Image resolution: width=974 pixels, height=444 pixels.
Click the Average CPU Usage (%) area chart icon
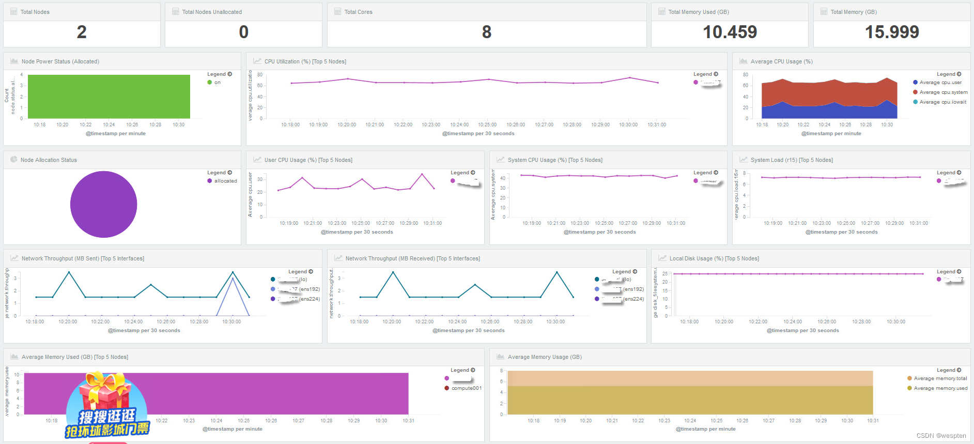coord(743,61)
